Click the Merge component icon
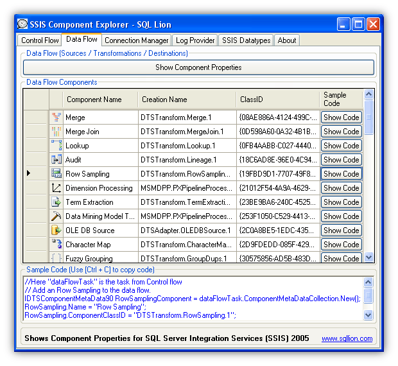Image resolution: width=398 pixels, height=366 pixels. (x=56, y=118)
